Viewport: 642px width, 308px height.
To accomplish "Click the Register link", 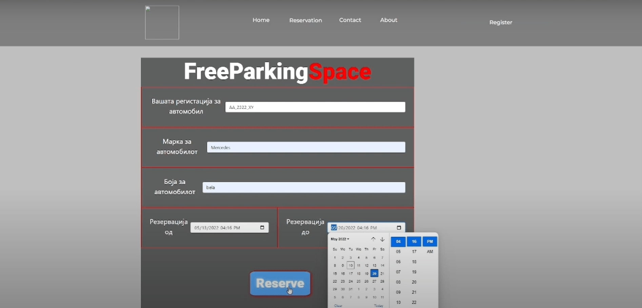I will (x=500, y=22).
